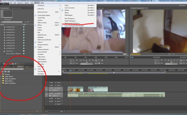The image size is (187, 115).
Task: Play the Source Monitor clip
Action: [86, 60]
